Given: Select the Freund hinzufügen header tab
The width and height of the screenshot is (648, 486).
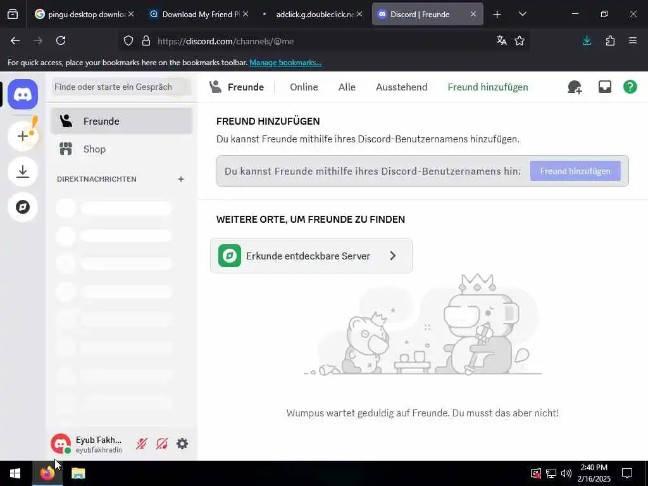Looking at the screenshot, I should pyautogui.click(x=488, y=87).
